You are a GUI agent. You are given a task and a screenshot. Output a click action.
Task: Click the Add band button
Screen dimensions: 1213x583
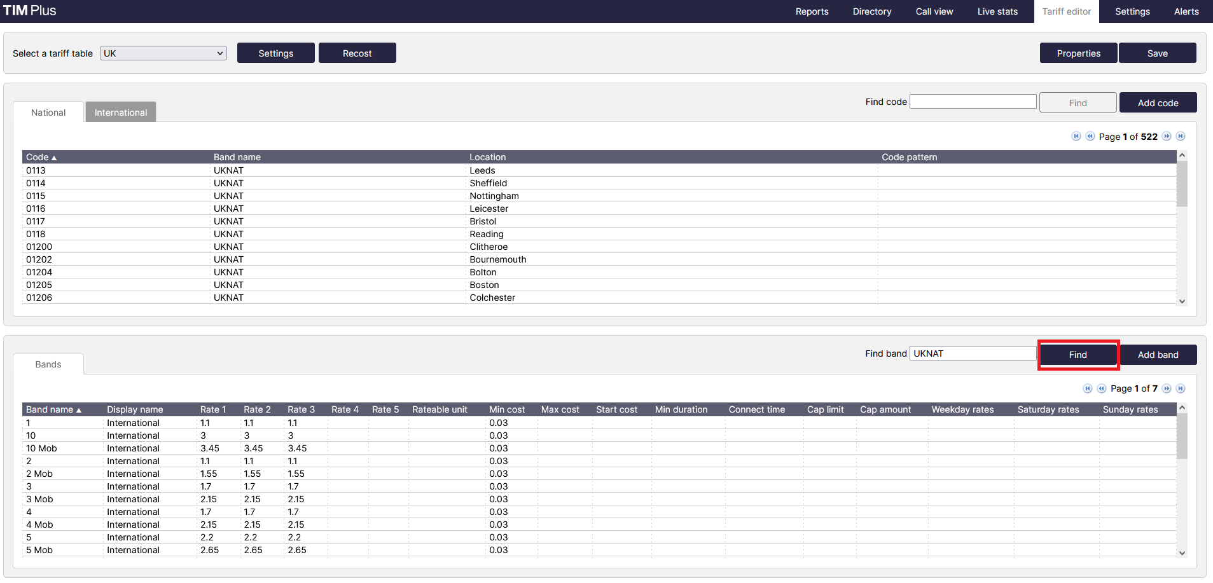1158,355
